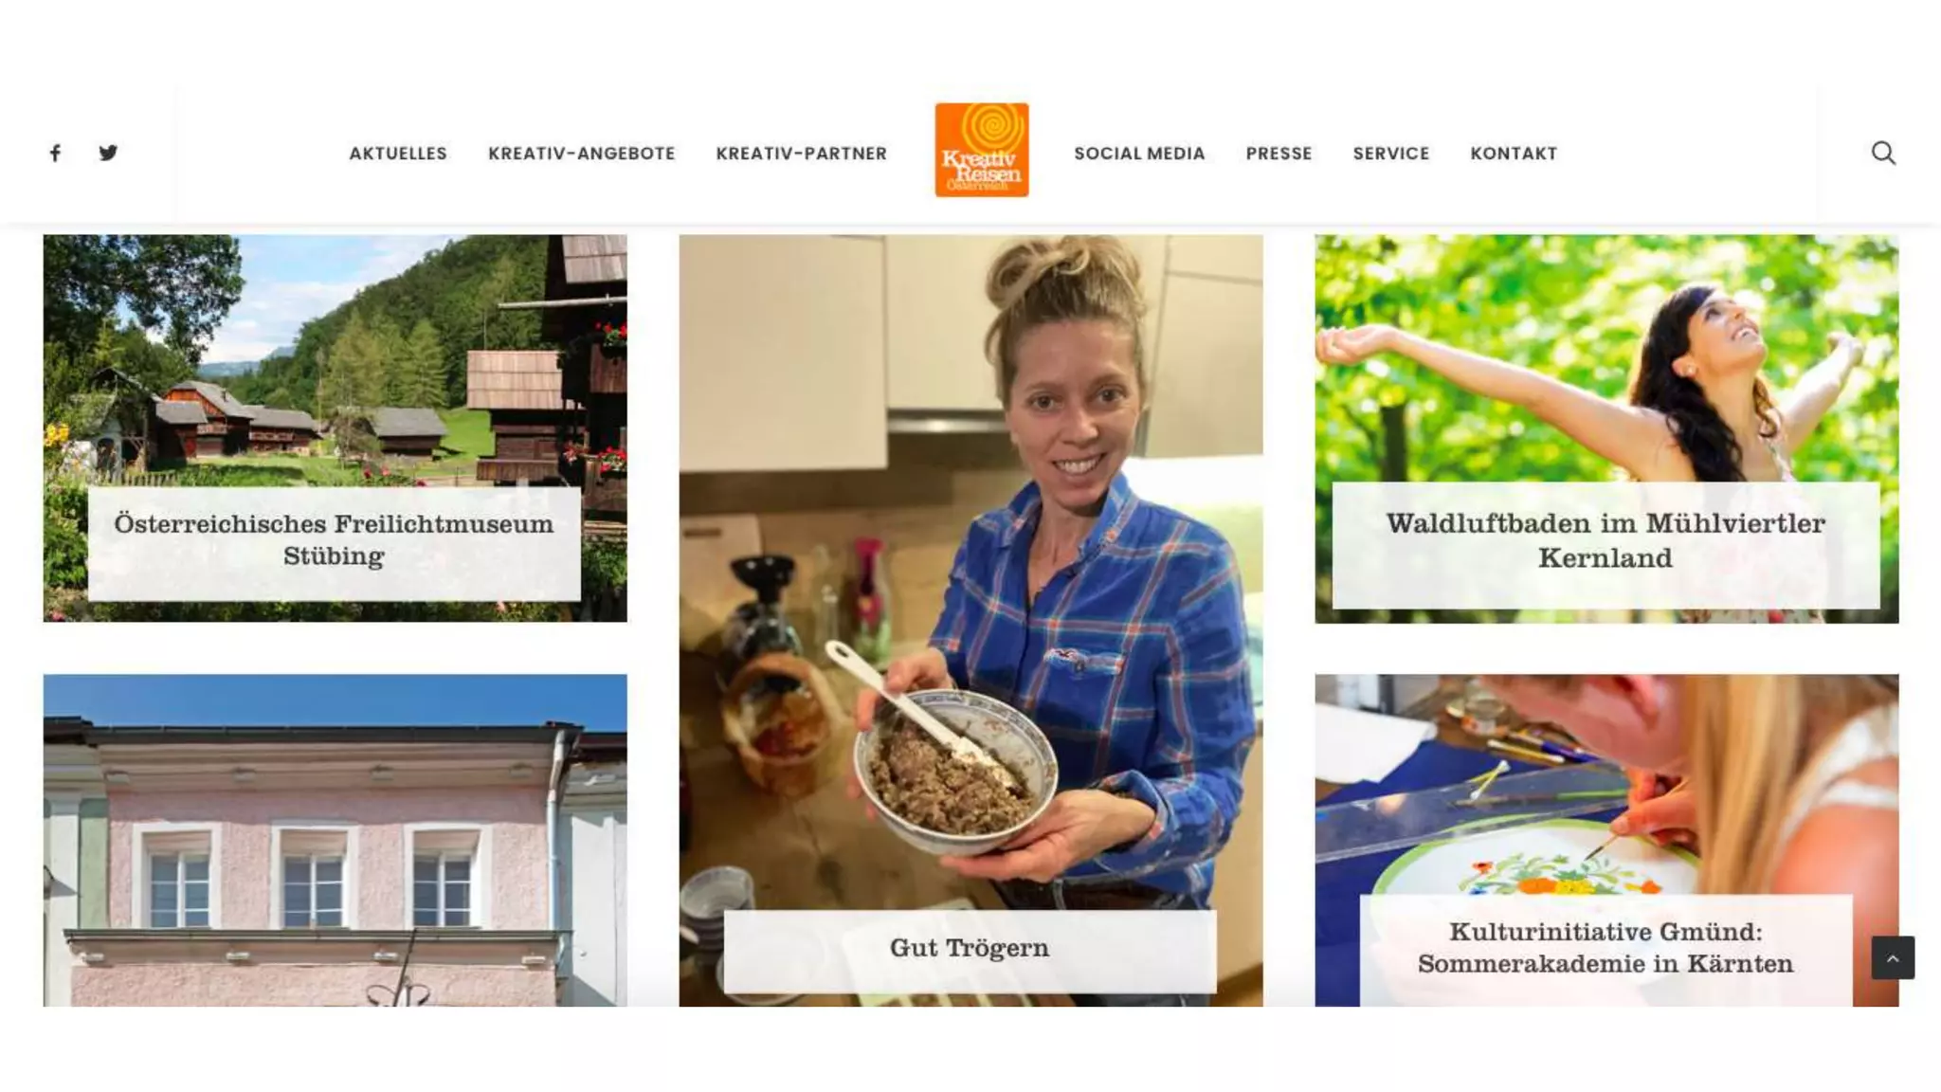Screen dimensions: 1941x1092
Task: Click the pink building facade photo
Action: pyautogui.click(x=335, y=840)
